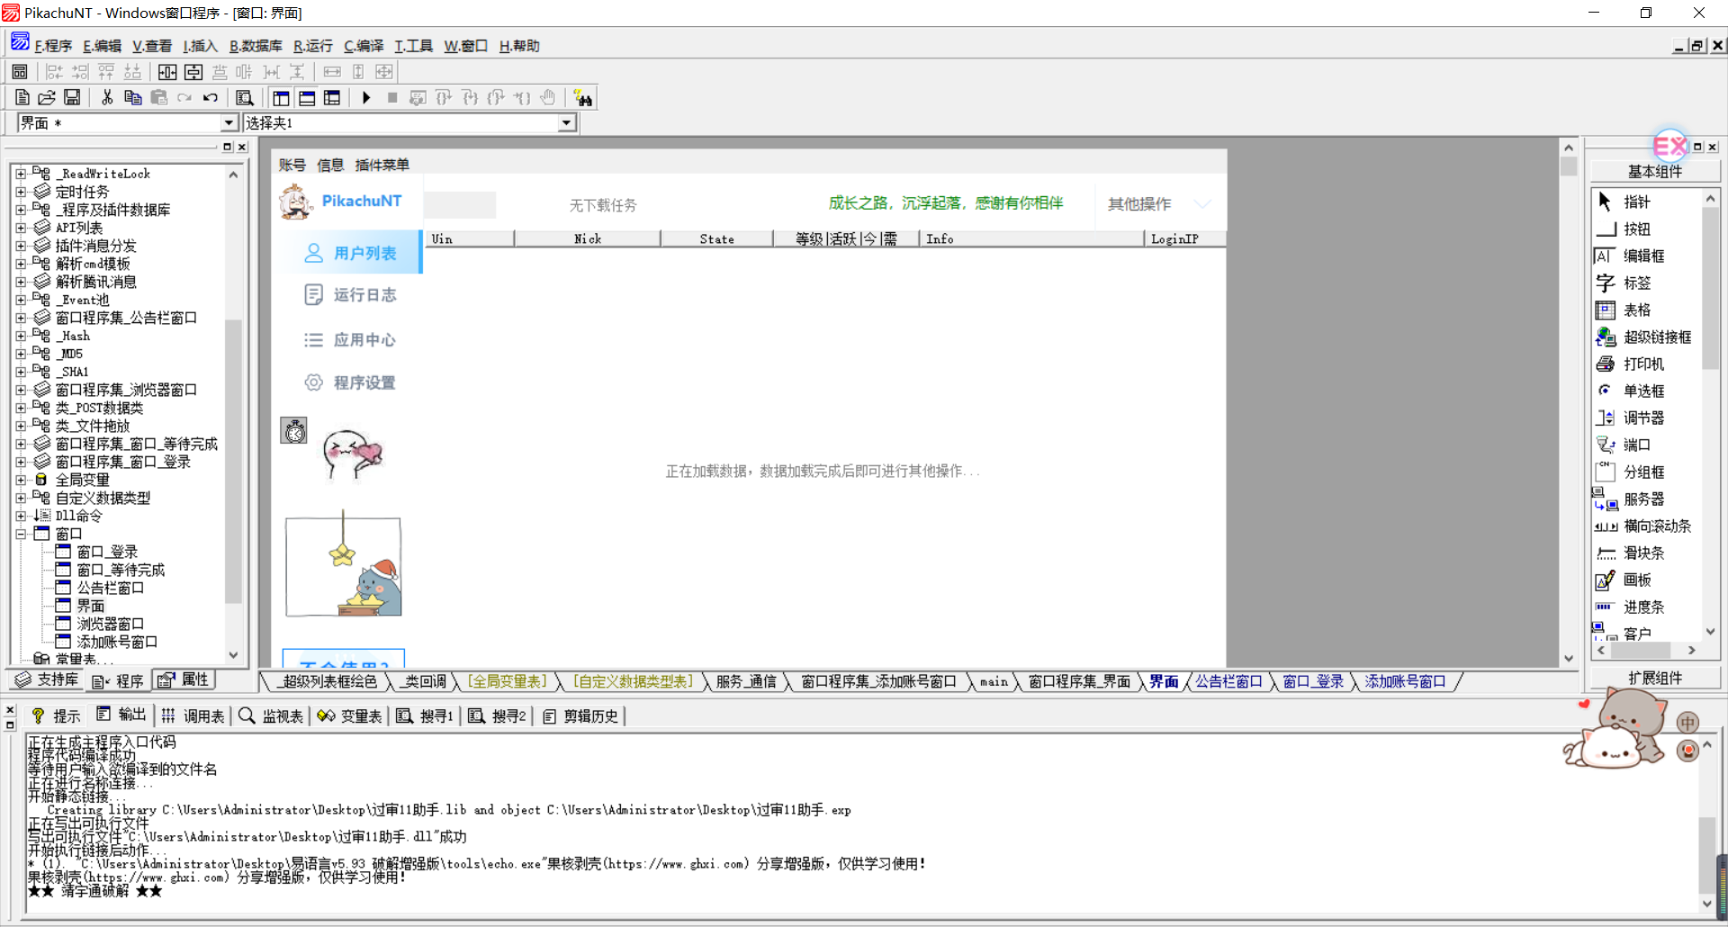The width and height of the screenshot is (1728, 927).
Task: Collapse the 窗口 tree node
Action: (21, 534)
